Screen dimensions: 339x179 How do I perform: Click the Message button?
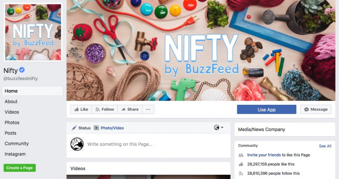tap(316, 109)
